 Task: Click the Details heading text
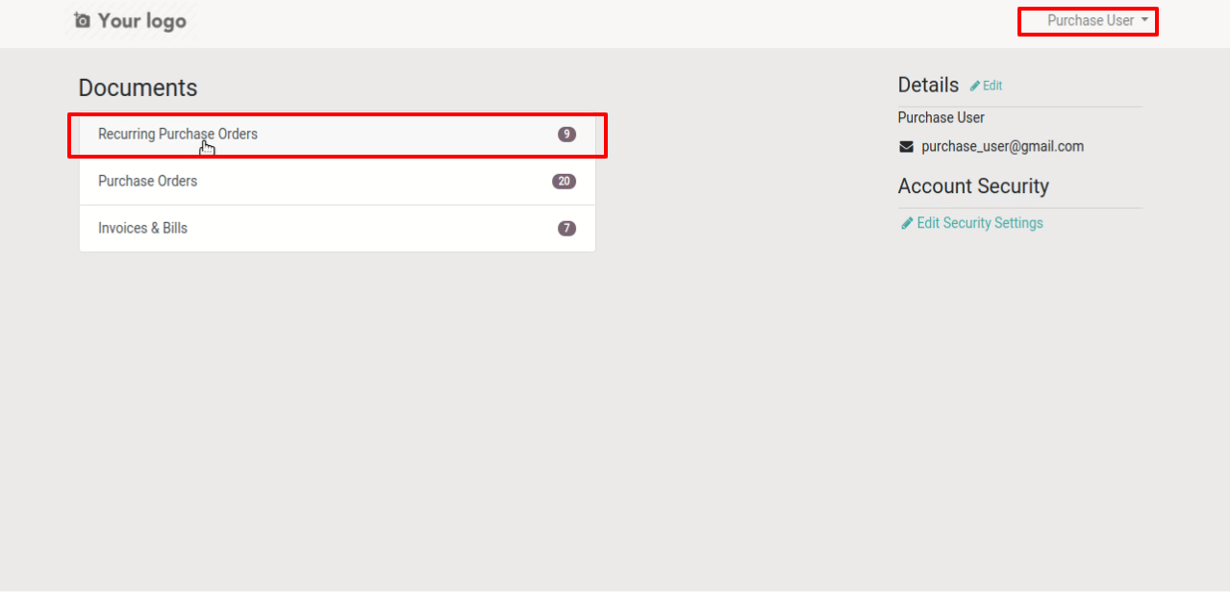928,85
